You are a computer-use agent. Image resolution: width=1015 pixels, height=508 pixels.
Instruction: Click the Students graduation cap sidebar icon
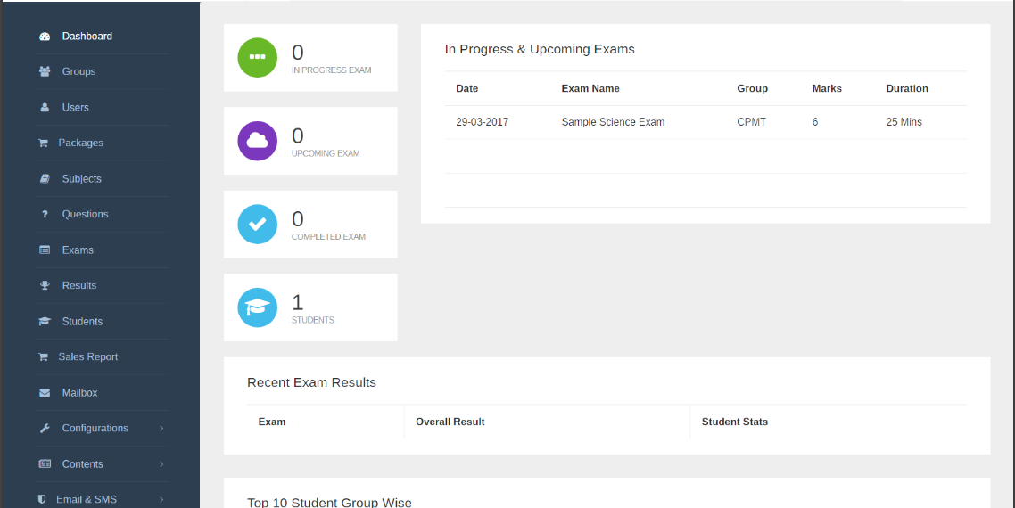click(x=45, y=321)
